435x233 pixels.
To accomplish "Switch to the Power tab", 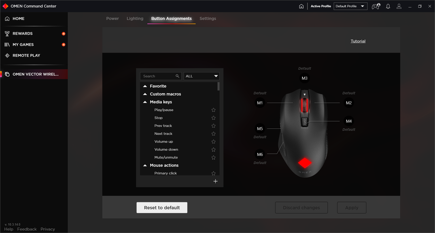I will (x=112, y=18).
